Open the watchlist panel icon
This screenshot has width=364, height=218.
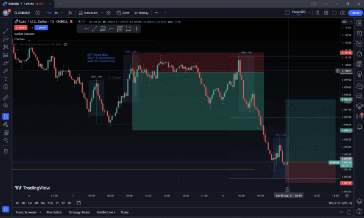point(359,23)
